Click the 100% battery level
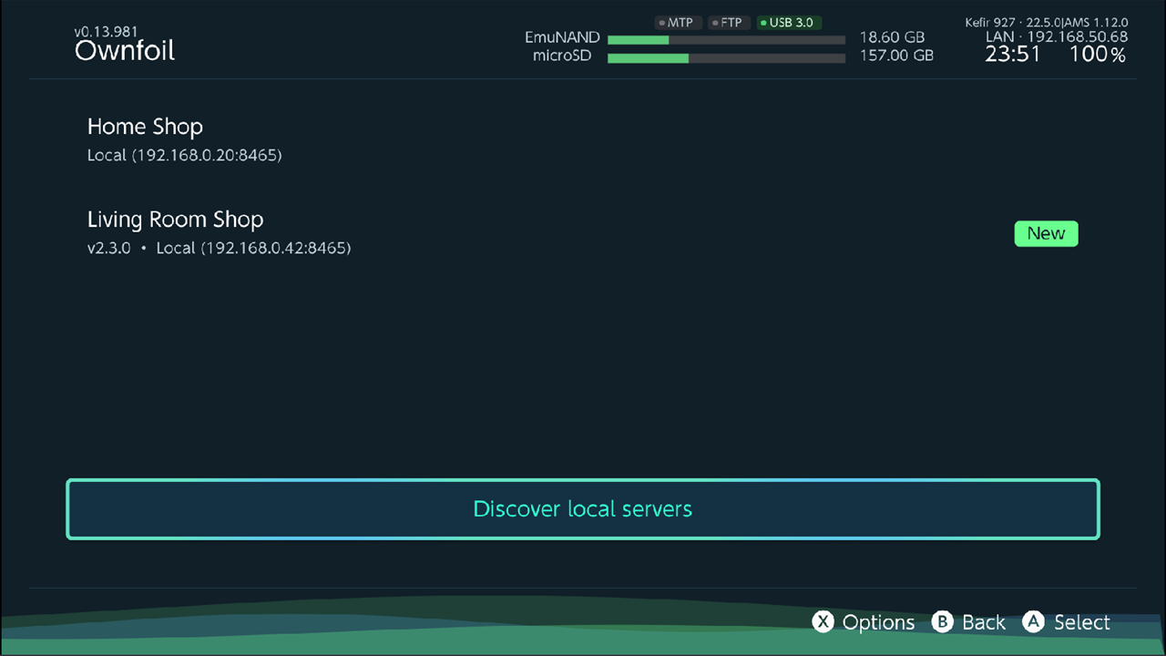1166x656 pixels. tap(1098, 55)
